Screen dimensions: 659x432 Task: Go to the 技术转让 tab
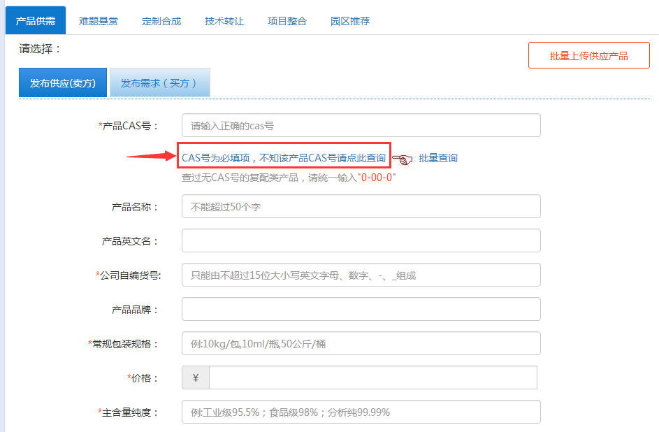224,21
